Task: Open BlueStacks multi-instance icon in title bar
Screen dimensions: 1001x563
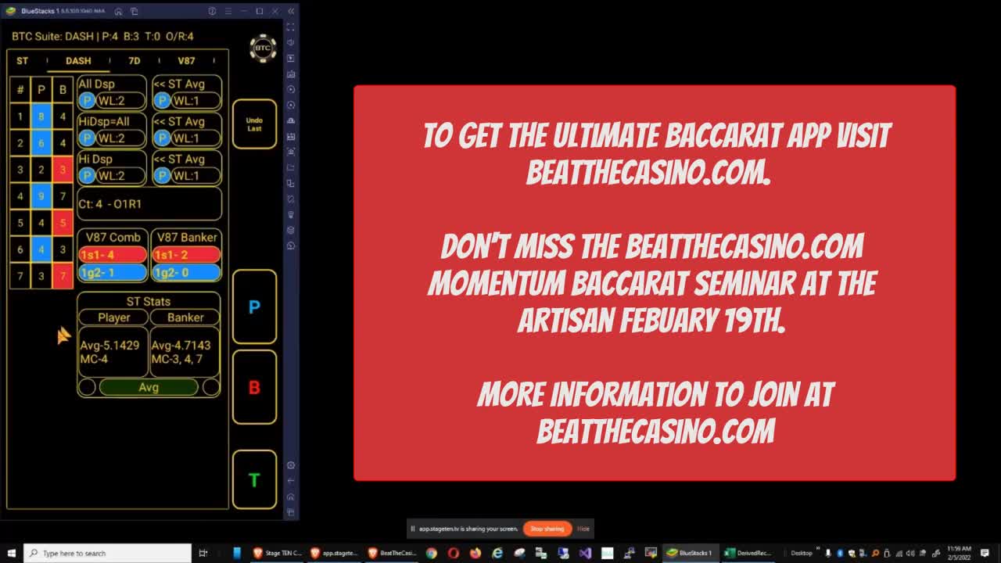Action: [135, 11]
